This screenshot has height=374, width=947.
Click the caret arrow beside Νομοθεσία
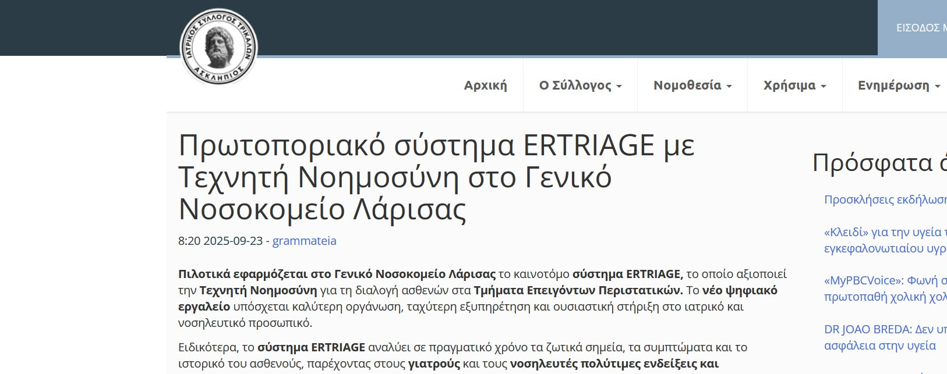(729, 87)
